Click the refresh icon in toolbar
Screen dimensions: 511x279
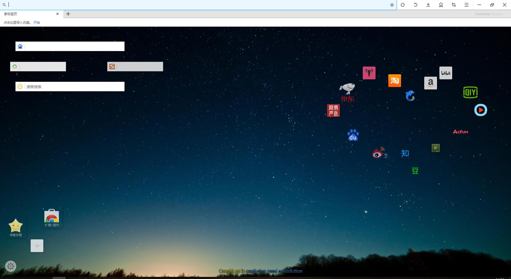coord(403,5)
